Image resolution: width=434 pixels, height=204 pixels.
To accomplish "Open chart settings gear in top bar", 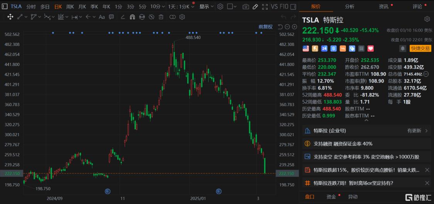I will point(220,7).
